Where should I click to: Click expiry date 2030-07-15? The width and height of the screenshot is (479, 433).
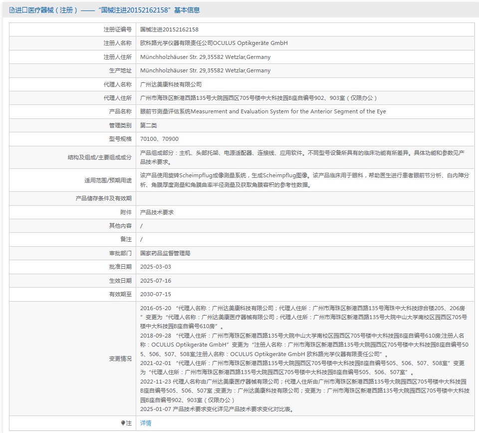(155, 294)
